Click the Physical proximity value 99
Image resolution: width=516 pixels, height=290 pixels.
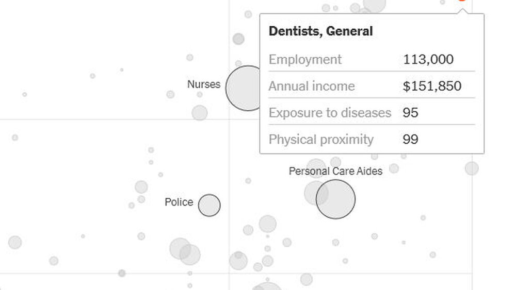[x=410, y=140]
